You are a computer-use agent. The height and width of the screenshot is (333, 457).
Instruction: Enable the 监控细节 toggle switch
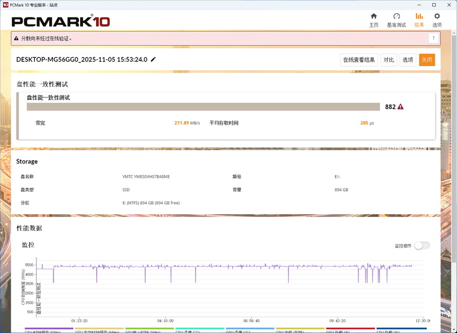(x=422, y=245)
